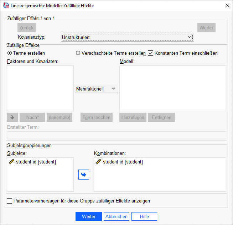Click the Entfernen button
The image size is (233, 225).
161,117
